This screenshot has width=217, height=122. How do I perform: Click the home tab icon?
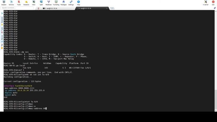coord(38,8)
